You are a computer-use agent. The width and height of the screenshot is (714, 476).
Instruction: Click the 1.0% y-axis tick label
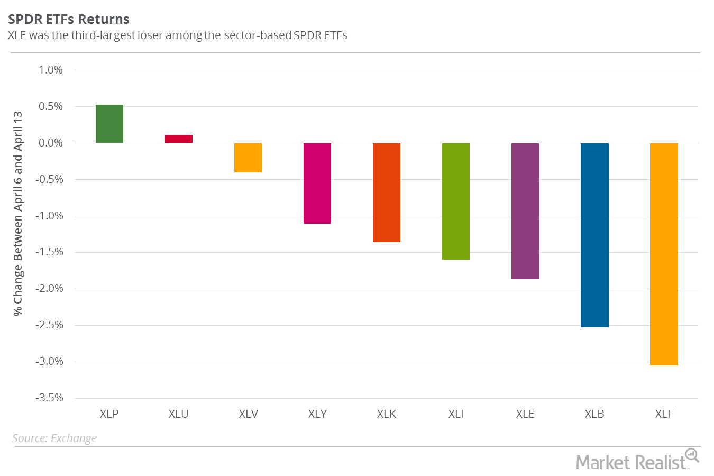pos(51,70)
